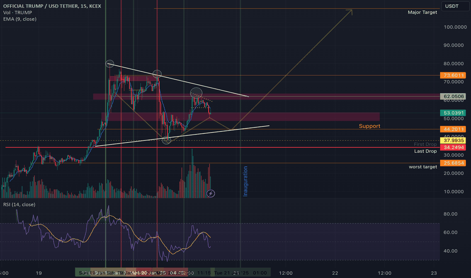The image size is (471, 278).
Task: Click the lightning bolt icon above the volume bars
Action: [x=211, y=194]
